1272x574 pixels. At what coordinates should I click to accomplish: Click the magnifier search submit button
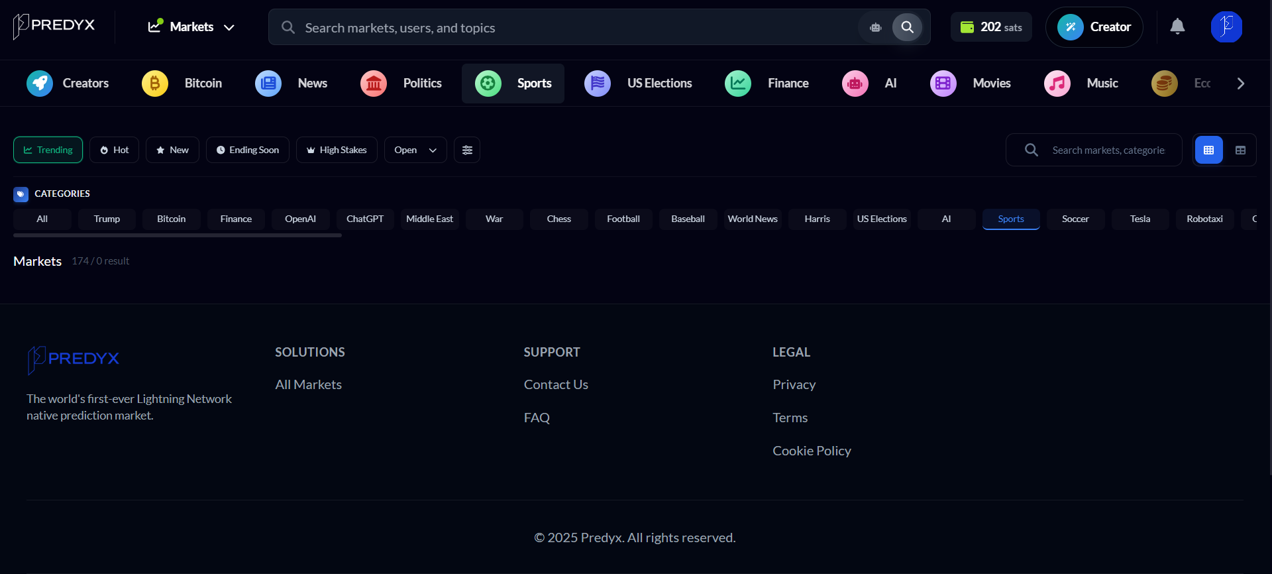point(907,27)
